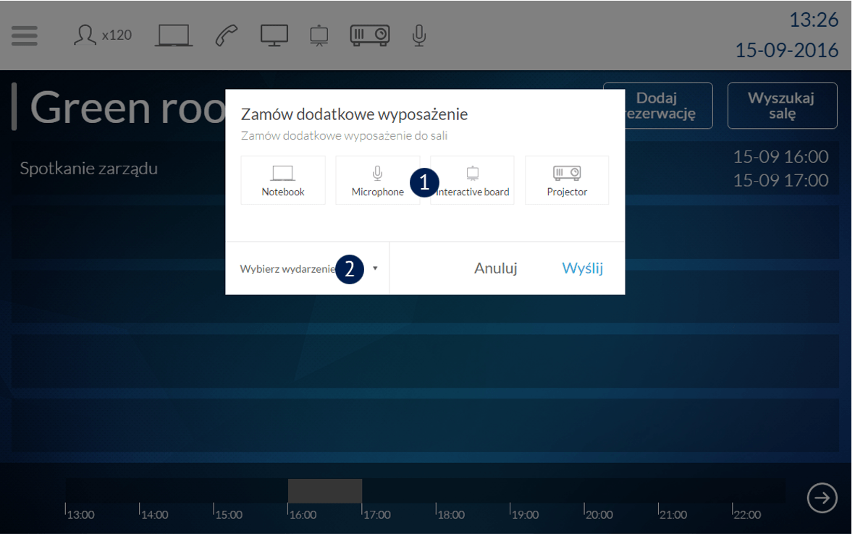Click the microphone icon in top bar
The height and width of the screenshot is (536, 855).
pos(418,35)
